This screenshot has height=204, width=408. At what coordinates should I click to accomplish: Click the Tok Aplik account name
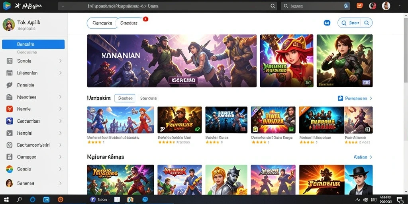(x=29, y=22)
